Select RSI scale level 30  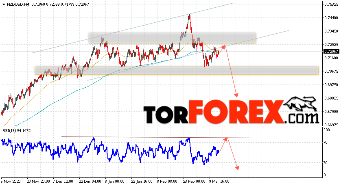coord(326,163)
